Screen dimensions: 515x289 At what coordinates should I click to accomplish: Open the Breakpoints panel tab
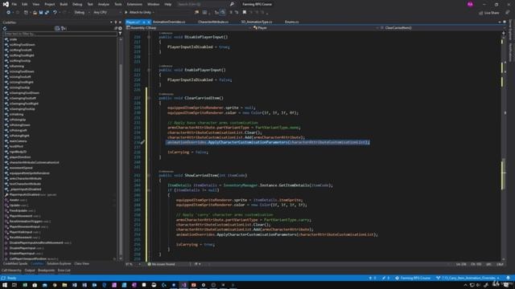47,271
